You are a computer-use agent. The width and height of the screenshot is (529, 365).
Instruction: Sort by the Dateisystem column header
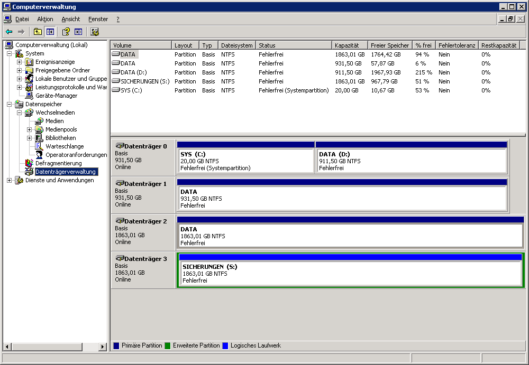pos(237,45)
